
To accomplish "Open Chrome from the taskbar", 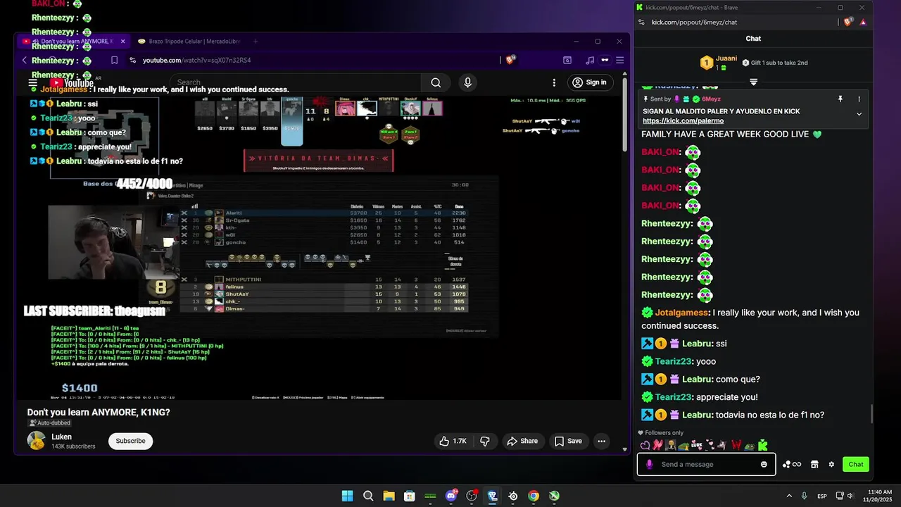I will [x=534, y=496].
